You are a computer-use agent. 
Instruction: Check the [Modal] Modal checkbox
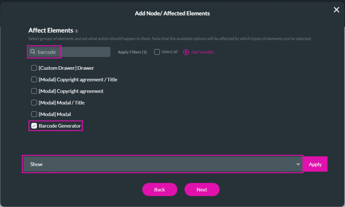[34, 114]
